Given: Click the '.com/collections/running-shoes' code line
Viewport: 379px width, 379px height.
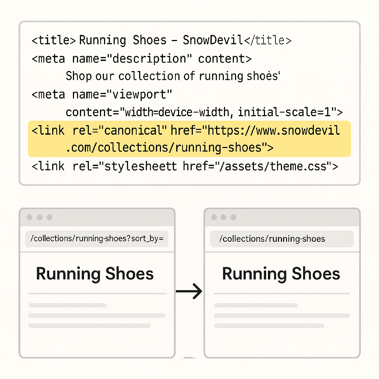Looking at the screenshot, I should (x=170, y=148).
